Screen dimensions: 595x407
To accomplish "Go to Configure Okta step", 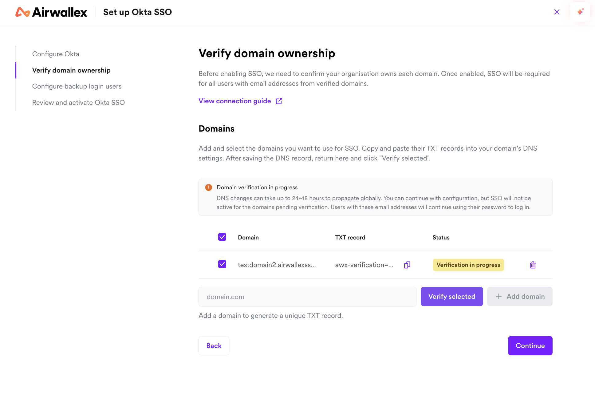I will click(x=56, y=54).
